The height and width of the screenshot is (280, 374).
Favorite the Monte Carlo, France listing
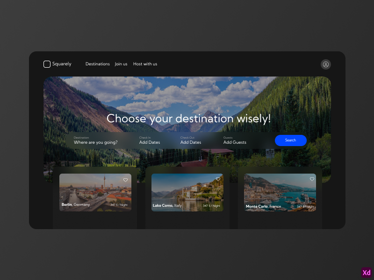coord(312,179)
